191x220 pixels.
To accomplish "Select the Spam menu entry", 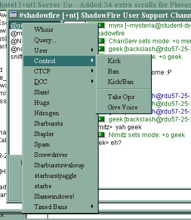I will pyautogui.click(x=59, y=144).
